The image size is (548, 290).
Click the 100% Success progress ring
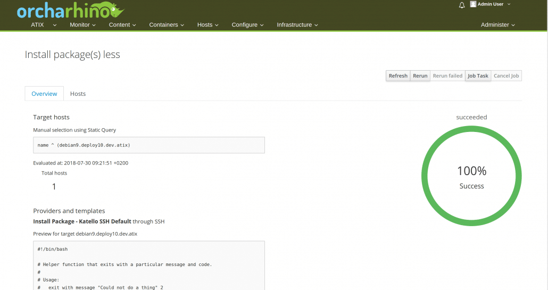coord(471,176)
